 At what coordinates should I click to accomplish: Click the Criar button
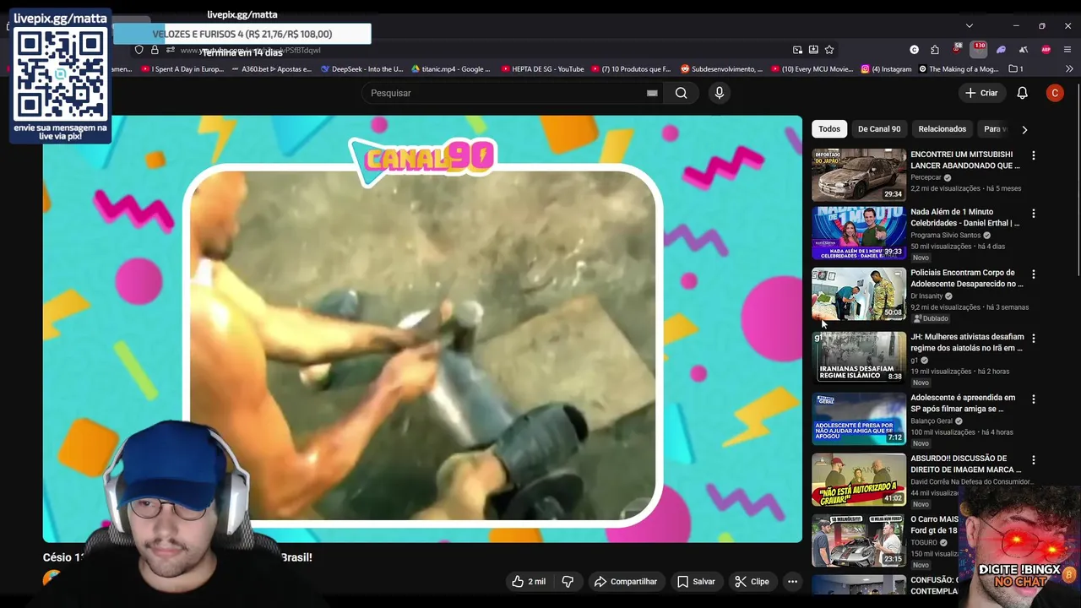[981, 93]
